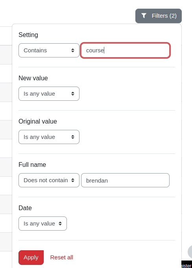Click the arrows icon on the Does not contain select

click(73, 180)
